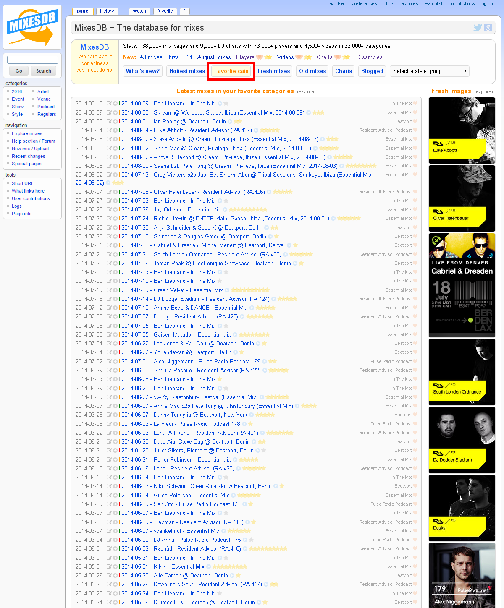
Task: Toggle heart at end of La Fleur row
Action: click(415, 424)
